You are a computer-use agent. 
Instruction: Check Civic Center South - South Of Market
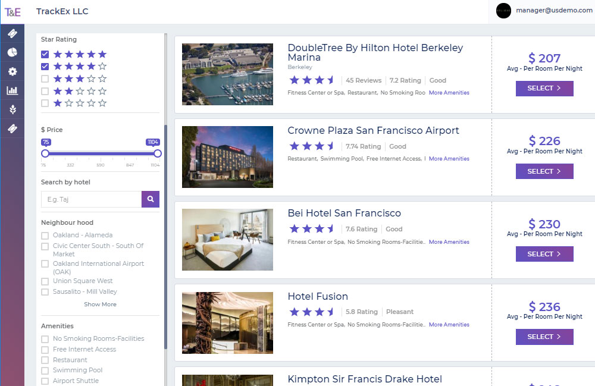45,246
